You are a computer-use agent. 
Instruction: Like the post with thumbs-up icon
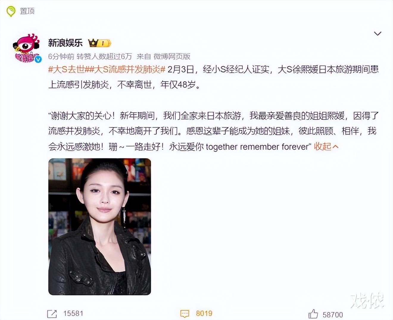[x=313, y=314]
